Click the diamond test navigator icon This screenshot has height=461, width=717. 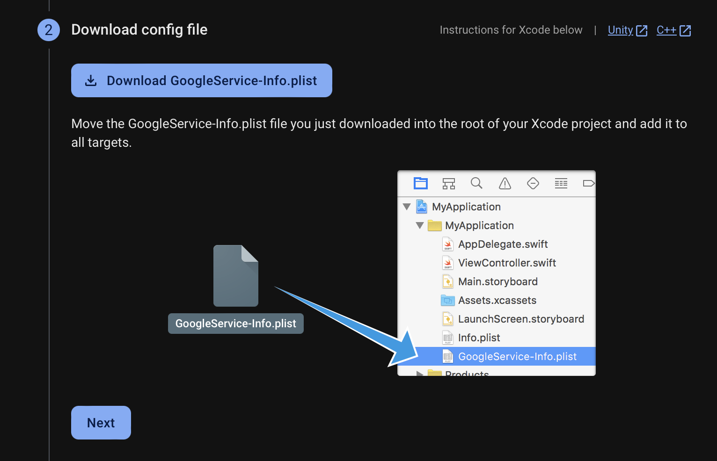pyautogui.click(x=533, y=183)
